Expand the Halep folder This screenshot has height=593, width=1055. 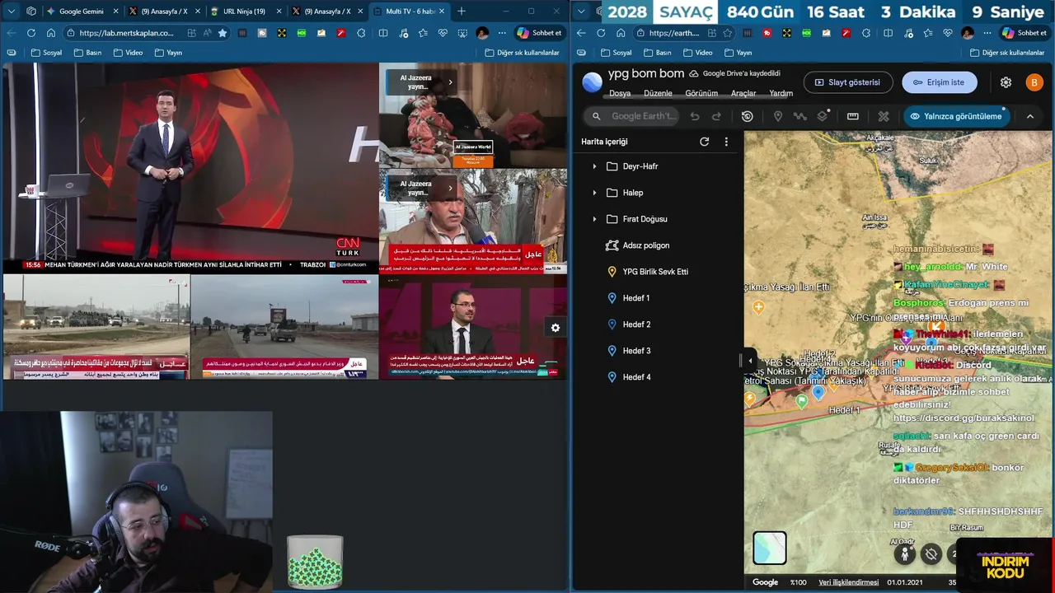[x=594, y=193]
